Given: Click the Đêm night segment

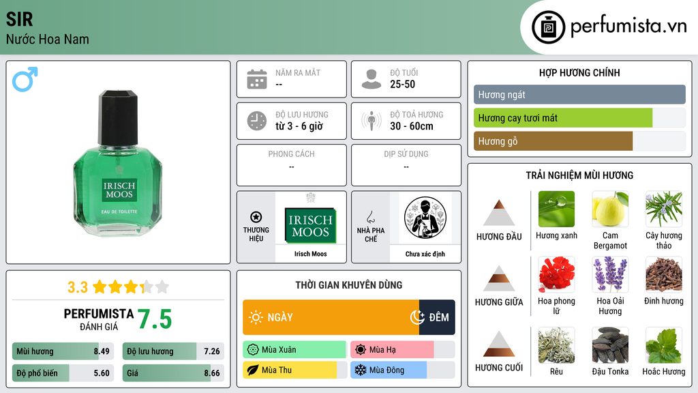Looking at the screenshot, I should [437, 317].
